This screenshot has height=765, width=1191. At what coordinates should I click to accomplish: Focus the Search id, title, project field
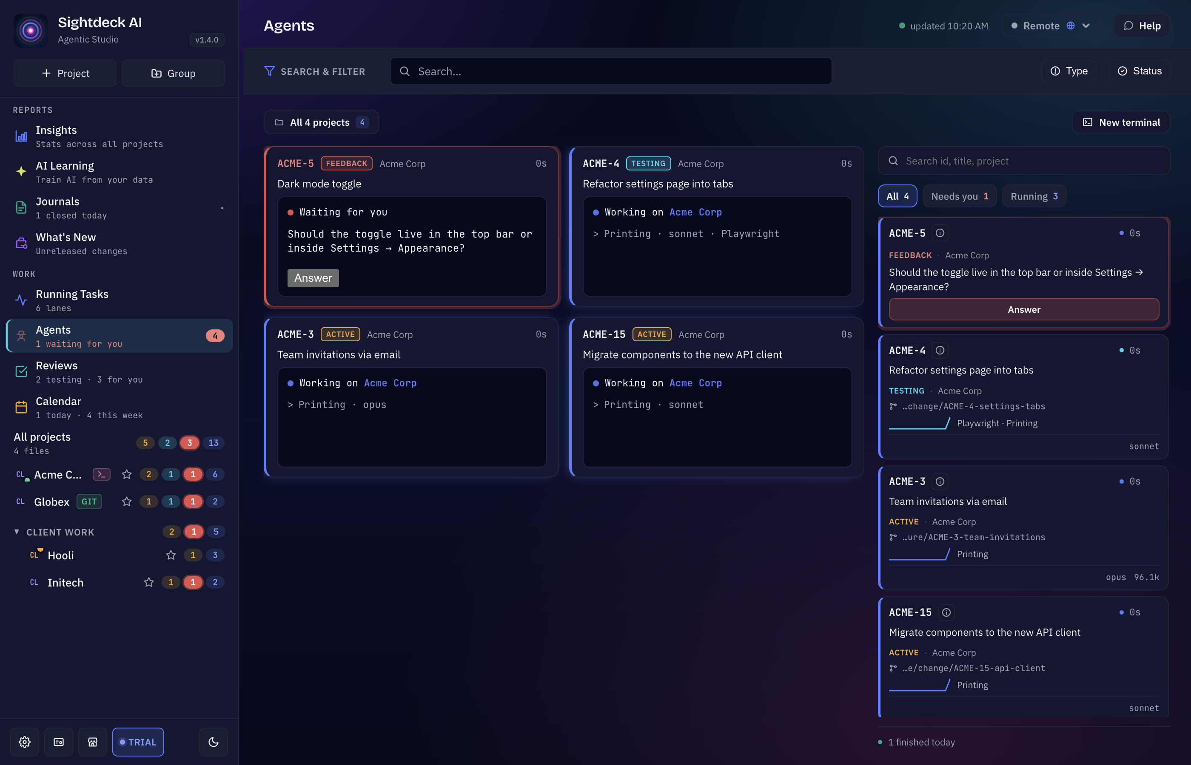pyautogui.click(x=1023, y=161)
